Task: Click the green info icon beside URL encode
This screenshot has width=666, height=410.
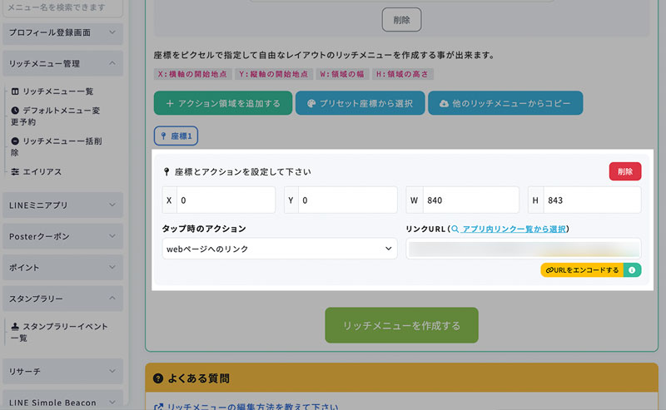Action: [632, 270]
